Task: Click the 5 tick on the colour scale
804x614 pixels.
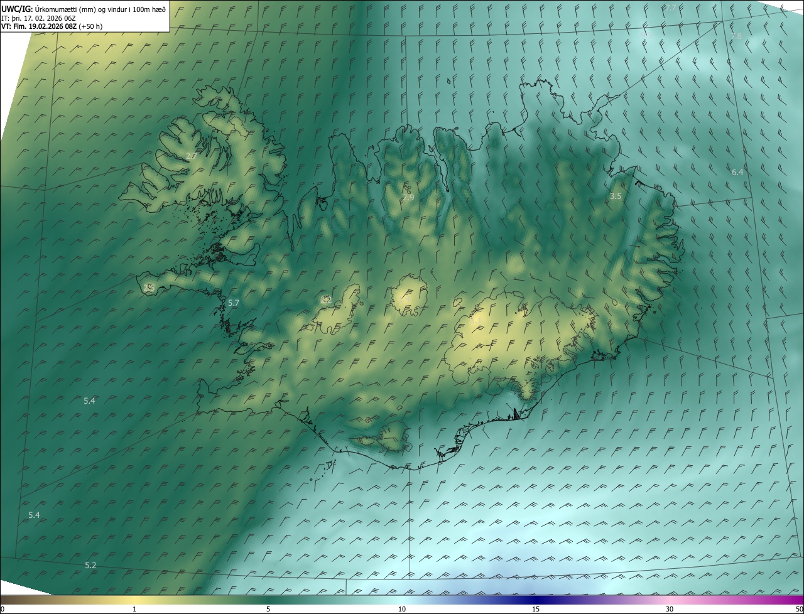Action: tap(268, 610)
